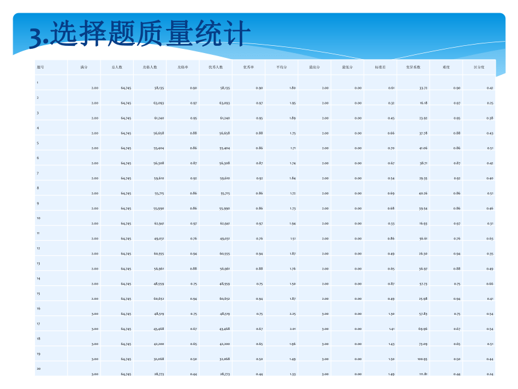Click 62,941 in the 及格人数 column
The height and width of the screenshot is (389, 518).
tap(159, 224)
